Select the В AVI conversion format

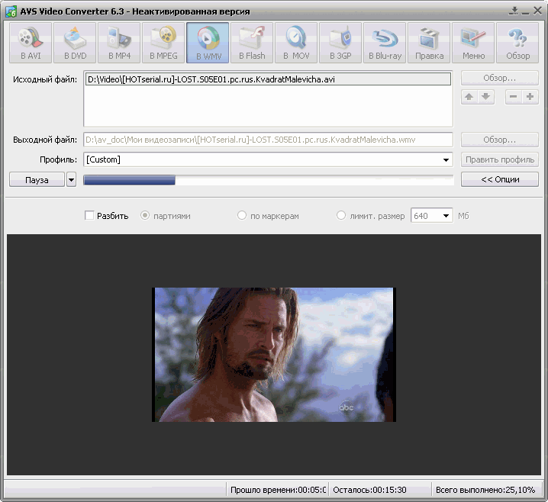pyautogui.click(x=31, y=43)
